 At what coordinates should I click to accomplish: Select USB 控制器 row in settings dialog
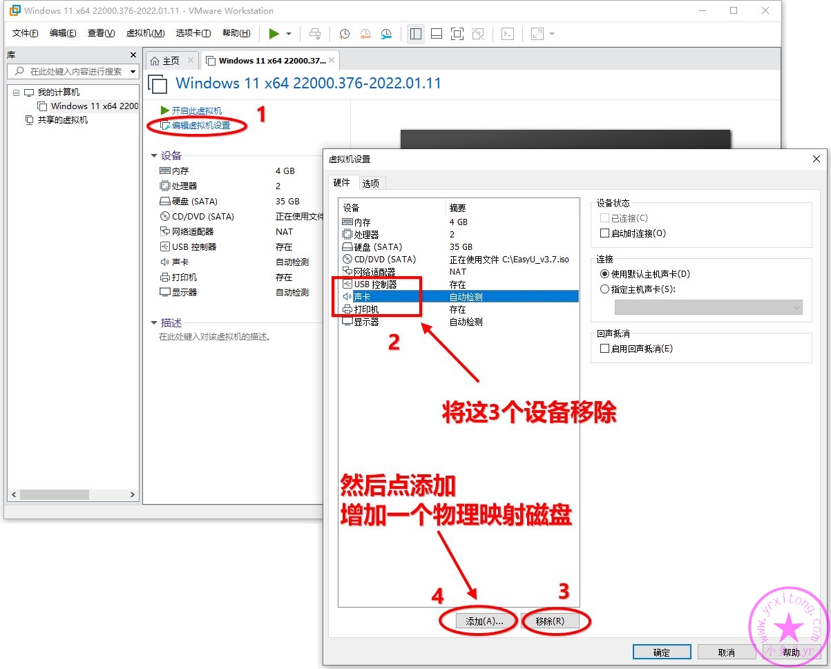pyautogui.click(x=459, y=284)
